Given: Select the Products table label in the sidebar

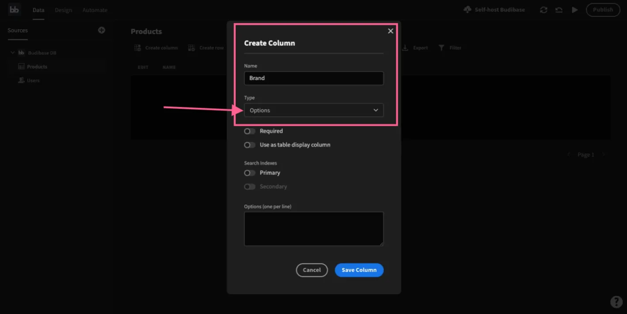Looking at the screenshot, I should [37, 67].
